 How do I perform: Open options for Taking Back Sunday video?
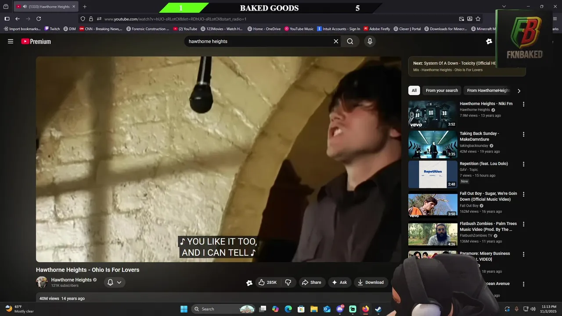pos(523,134)
